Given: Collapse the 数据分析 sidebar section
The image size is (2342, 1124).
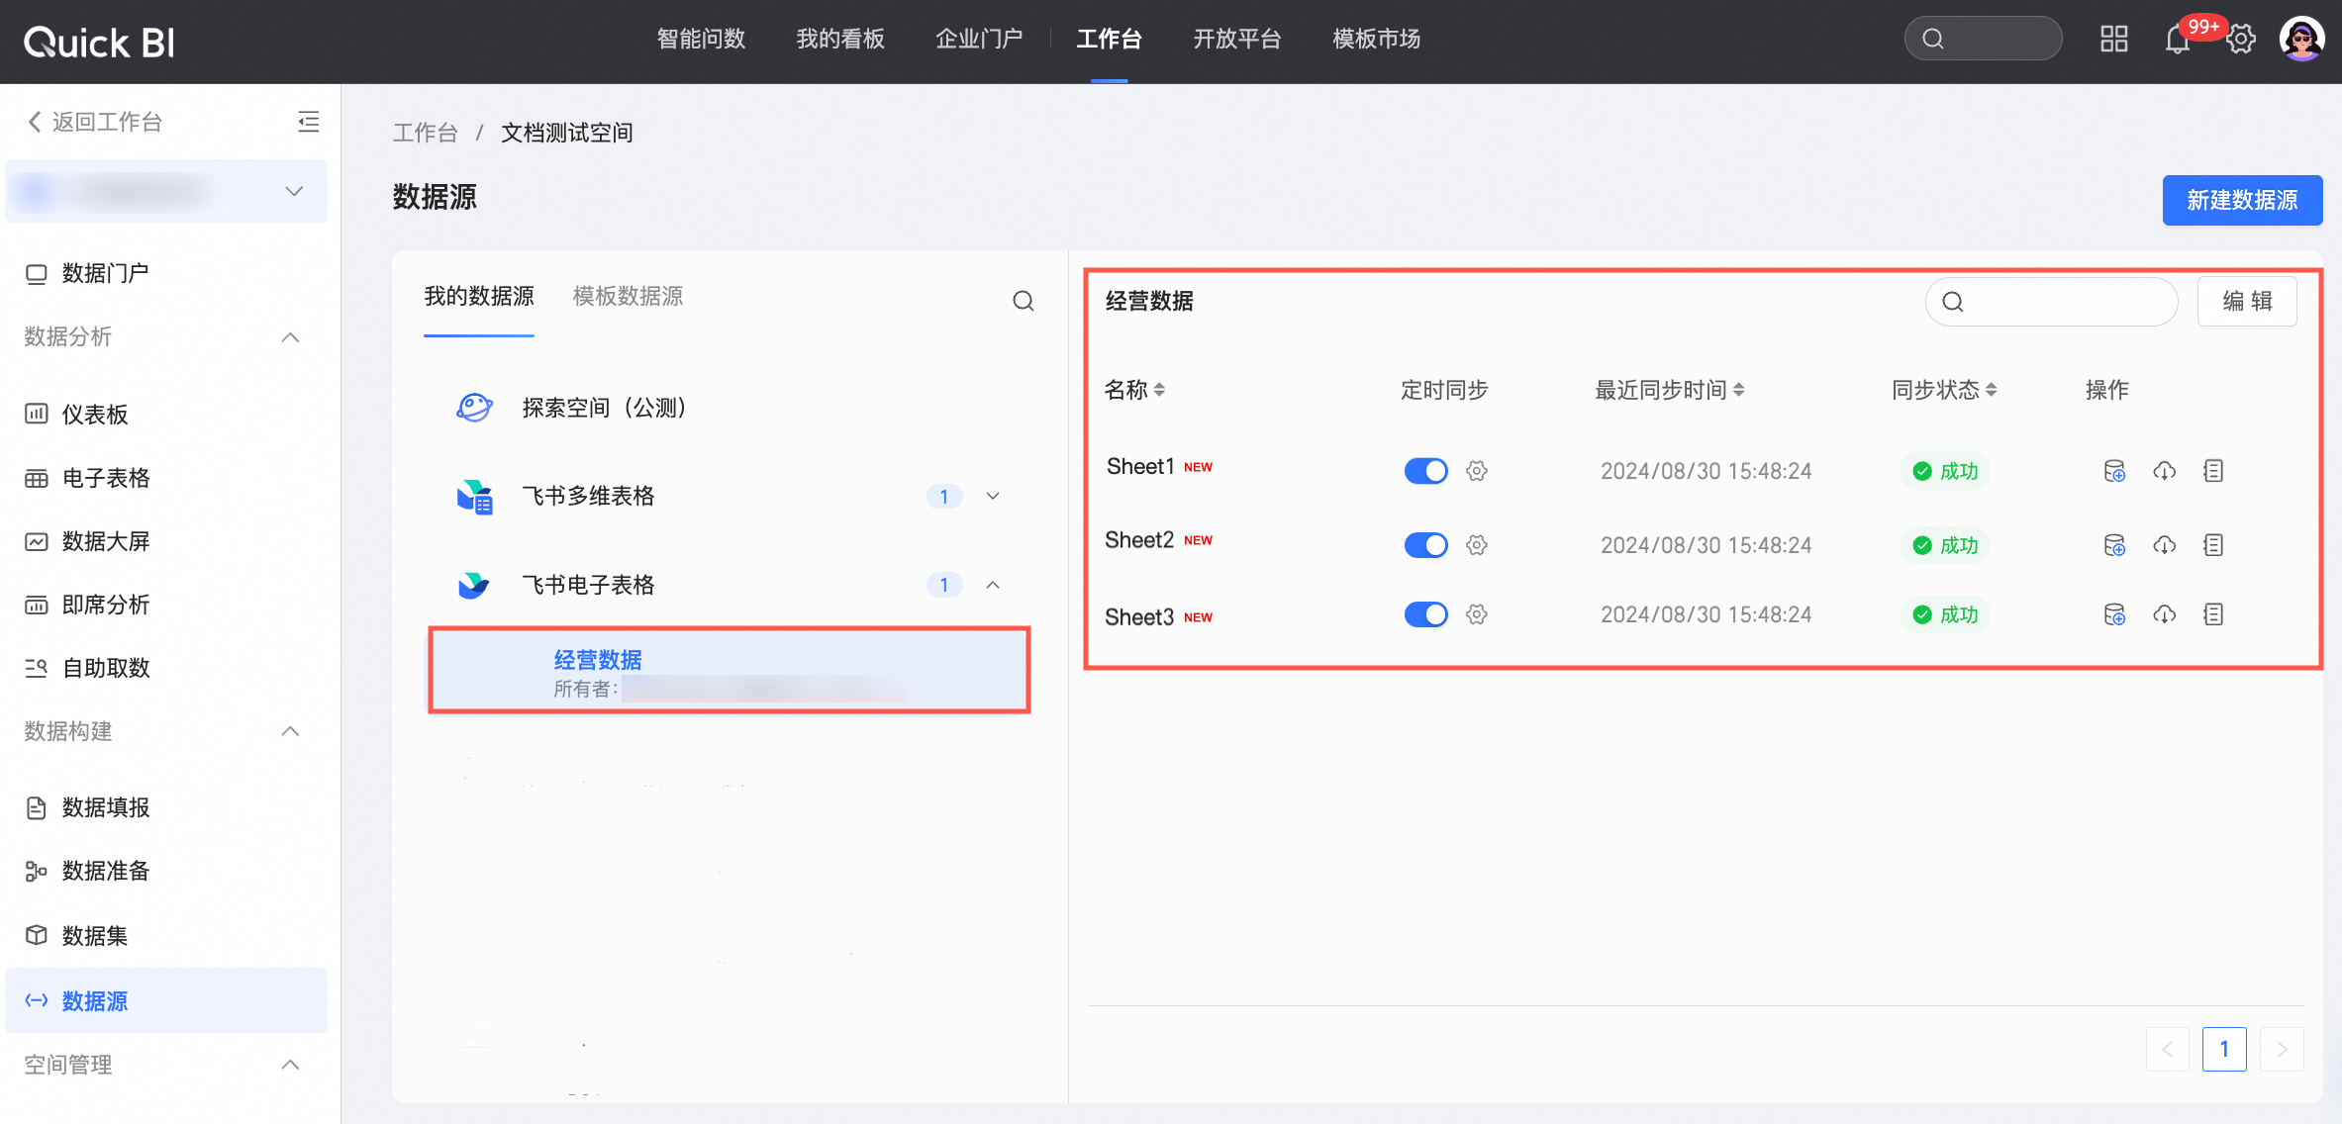Looking at the screenshot, I should click(290, 337).
